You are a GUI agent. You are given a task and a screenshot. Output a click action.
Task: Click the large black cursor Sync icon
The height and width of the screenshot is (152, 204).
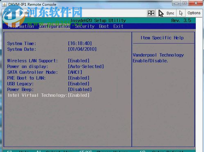(x=161, y=13)
